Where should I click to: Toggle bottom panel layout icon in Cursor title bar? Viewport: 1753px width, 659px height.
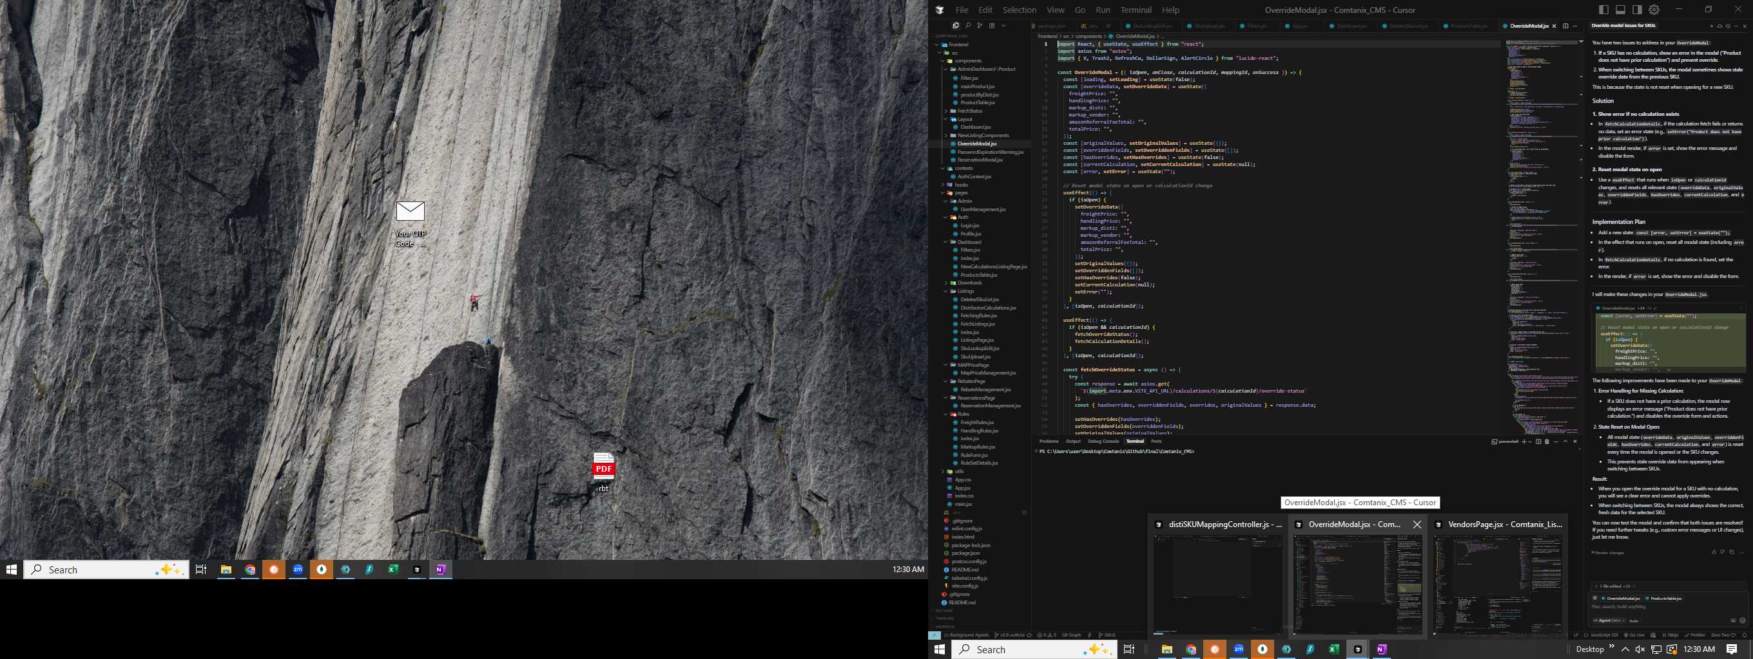point(1620,10)
